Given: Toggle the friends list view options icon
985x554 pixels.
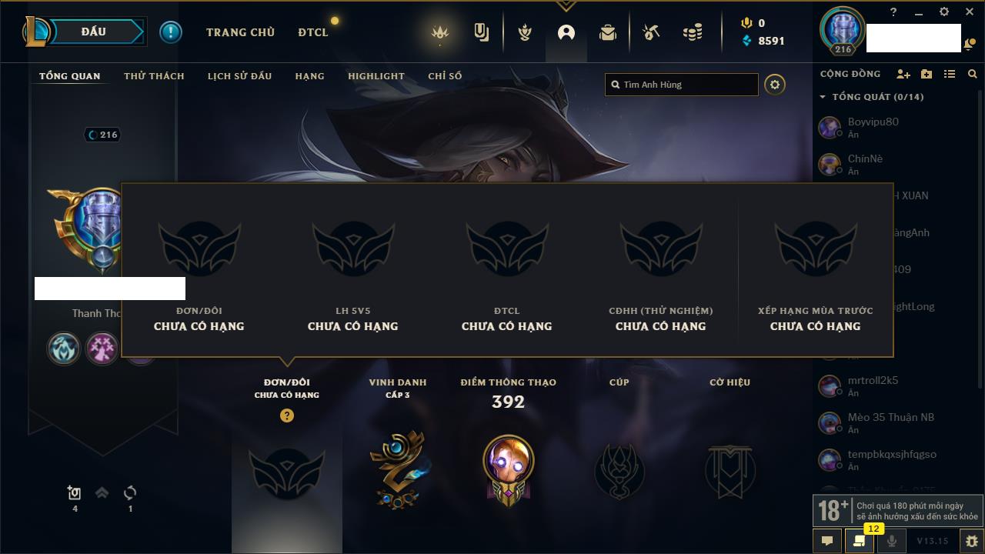Looking at the screenshot, I should [x=950, y=74].
